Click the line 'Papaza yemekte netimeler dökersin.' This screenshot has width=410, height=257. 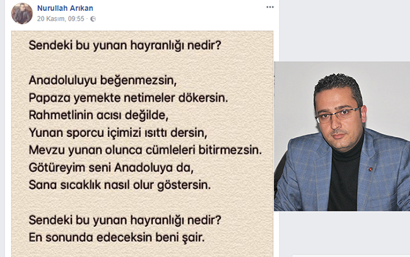pos(129,98)
